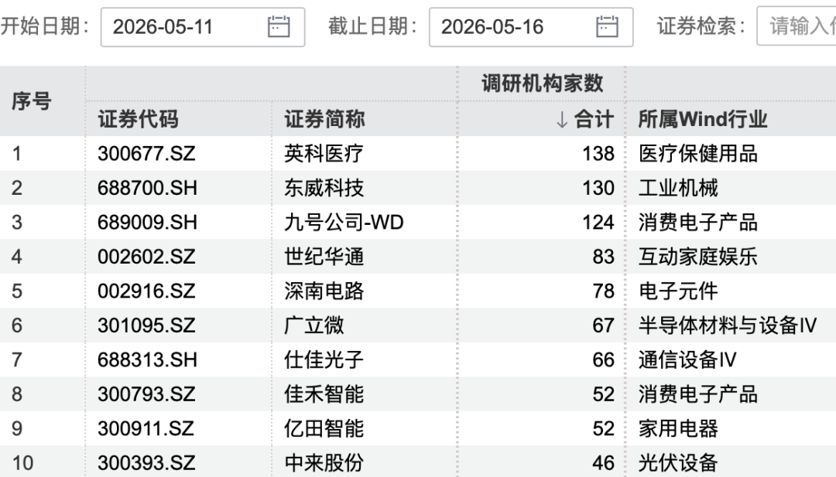Image resolution: width=836 pixels, height=477 pixels.
Task: Select stock code 300911.SZ
Action: (x=146, y=428)
